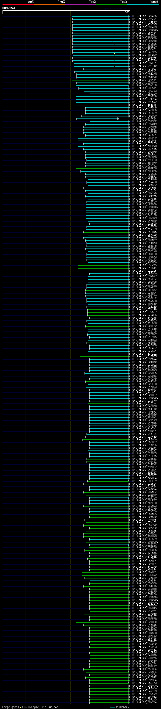The width and height of the screenshot is (161, 709).
Task: Select hit label UniRef100_Q12FU0
Action: (144, 201)
